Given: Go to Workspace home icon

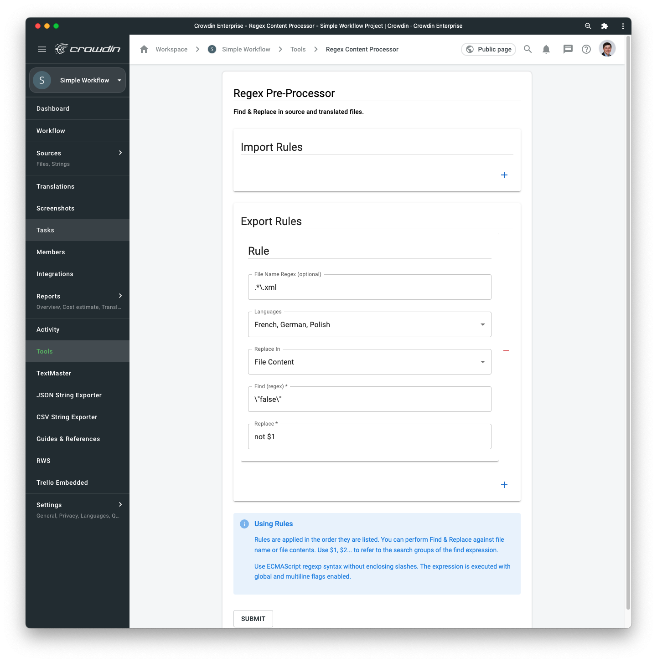Looking at the screenshot, I should (144, 49).
